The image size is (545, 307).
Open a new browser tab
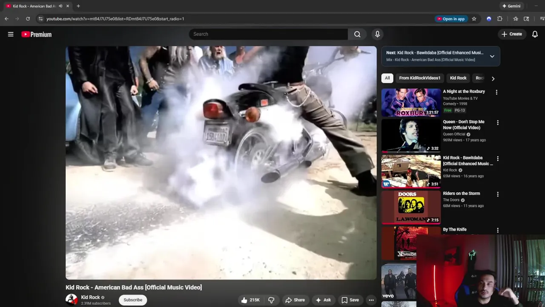78,6
